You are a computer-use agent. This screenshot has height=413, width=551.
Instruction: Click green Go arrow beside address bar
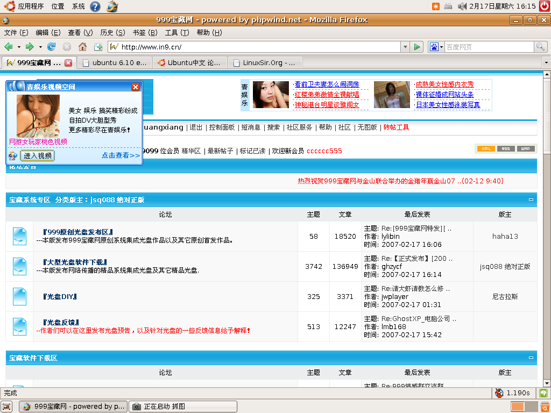pos(417,47)
